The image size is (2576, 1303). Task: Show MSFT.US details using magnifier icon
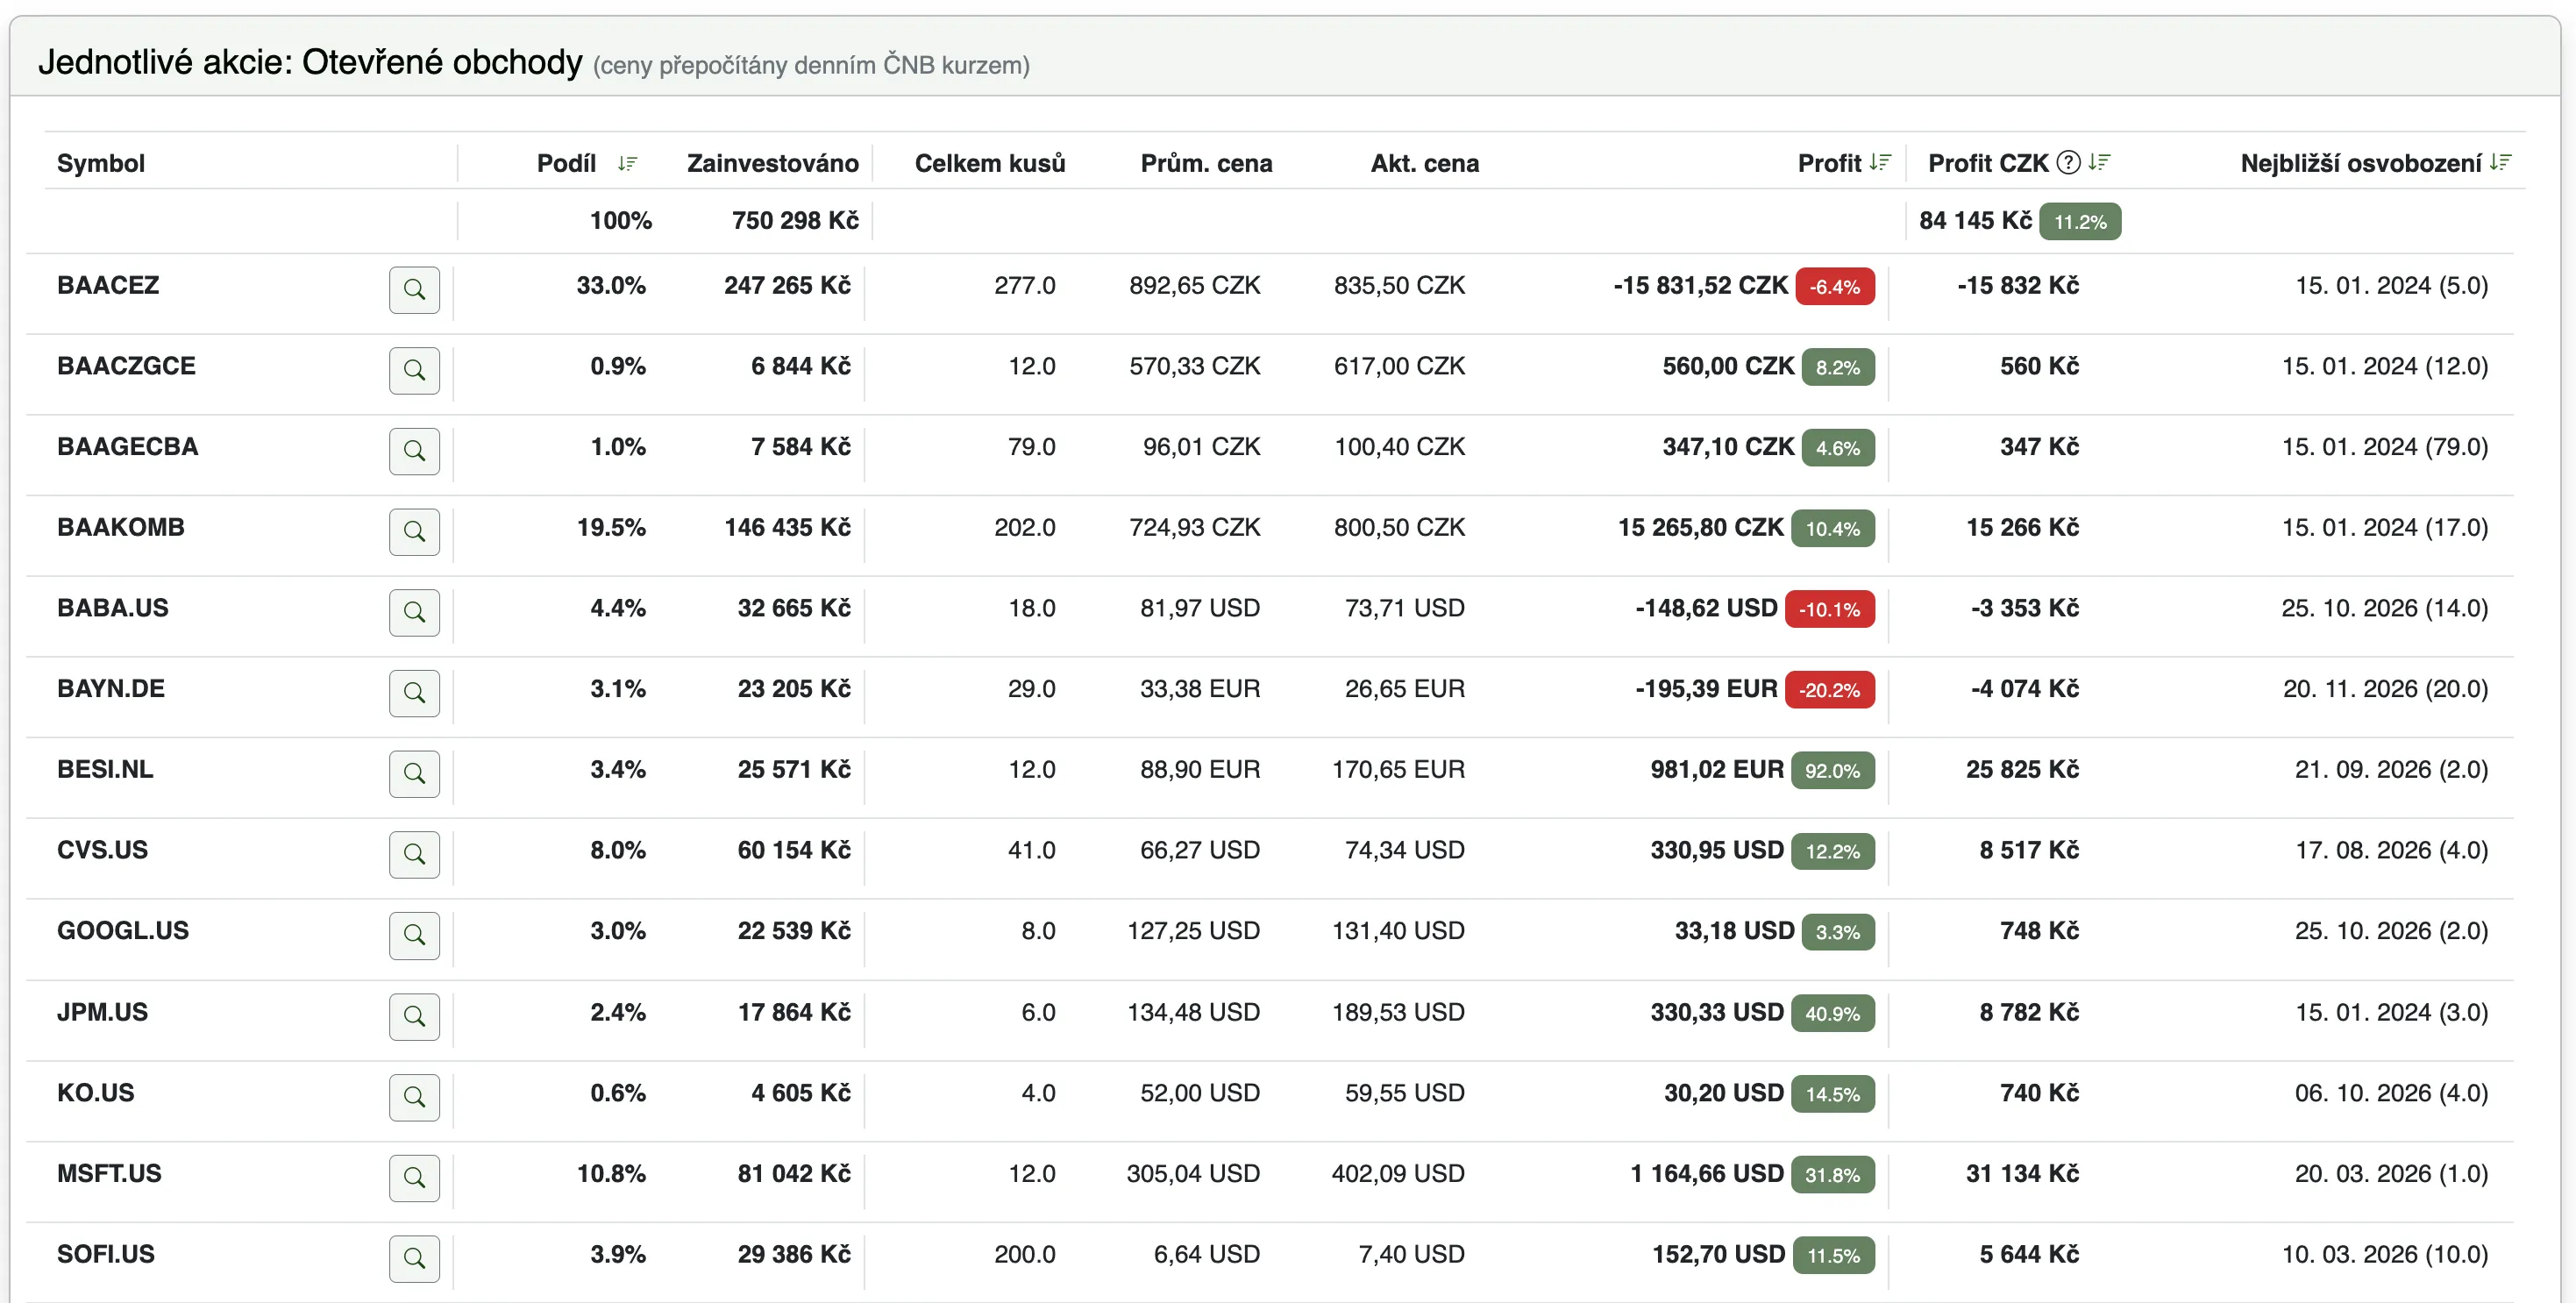(414, 1178)
